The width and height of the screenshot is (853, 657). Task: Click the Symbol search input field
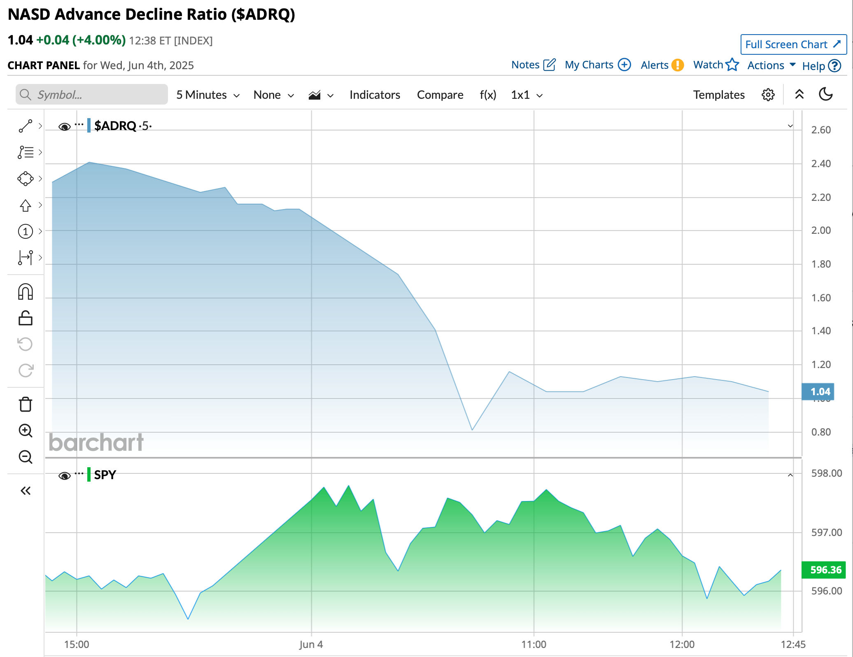(92, 95)
